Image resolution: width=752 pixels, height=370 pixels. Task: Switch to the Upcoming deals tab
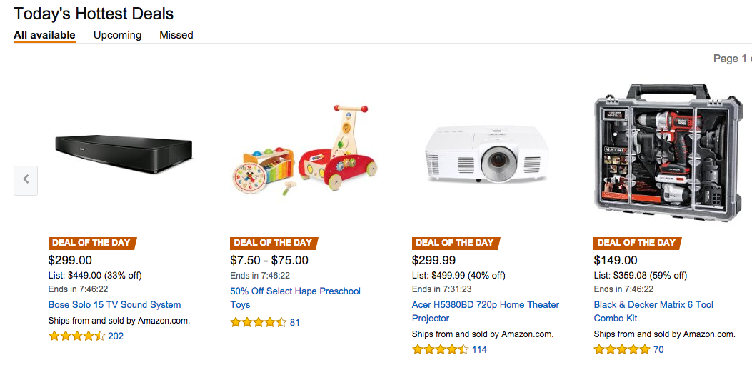click(117, 35)
